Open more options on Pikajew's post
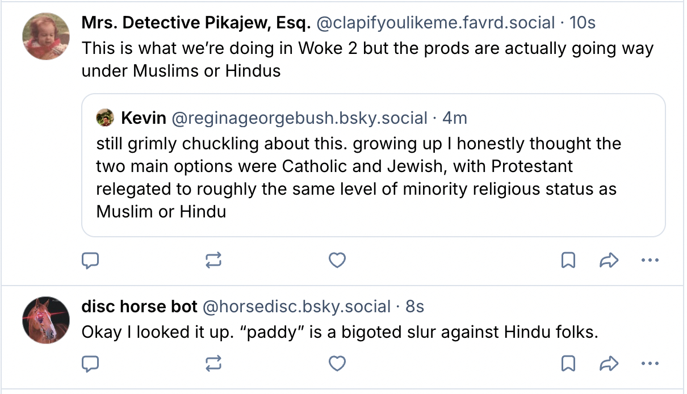This screenshot has width=687, height=394. (x=649, y=261)
